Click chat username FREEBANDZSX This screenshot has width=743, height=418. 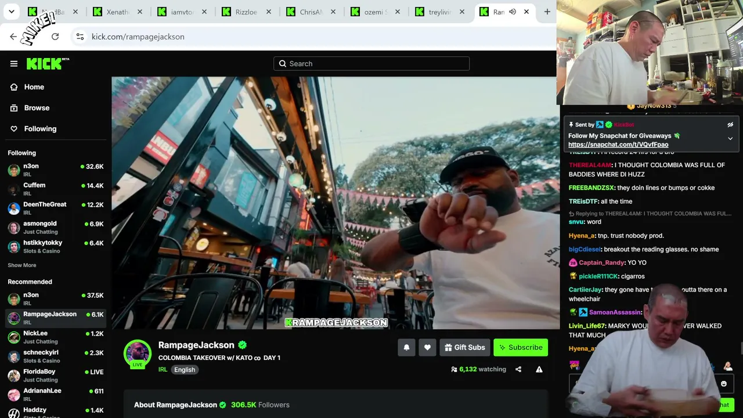click(591, 188)
